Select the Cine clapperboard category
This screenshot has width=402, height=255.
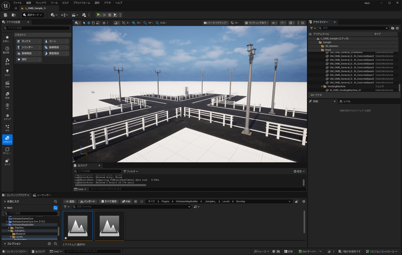[x=7, y=84]
